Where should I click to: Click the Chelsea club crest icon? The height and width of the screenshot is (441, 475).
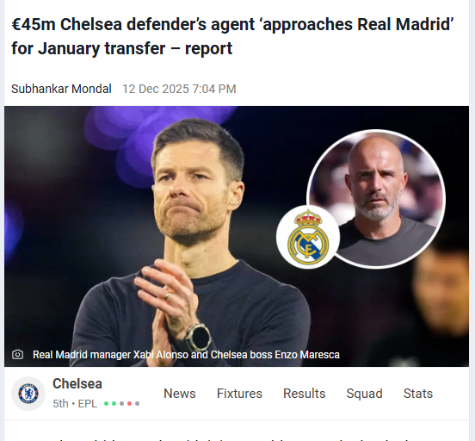point(28,394)
